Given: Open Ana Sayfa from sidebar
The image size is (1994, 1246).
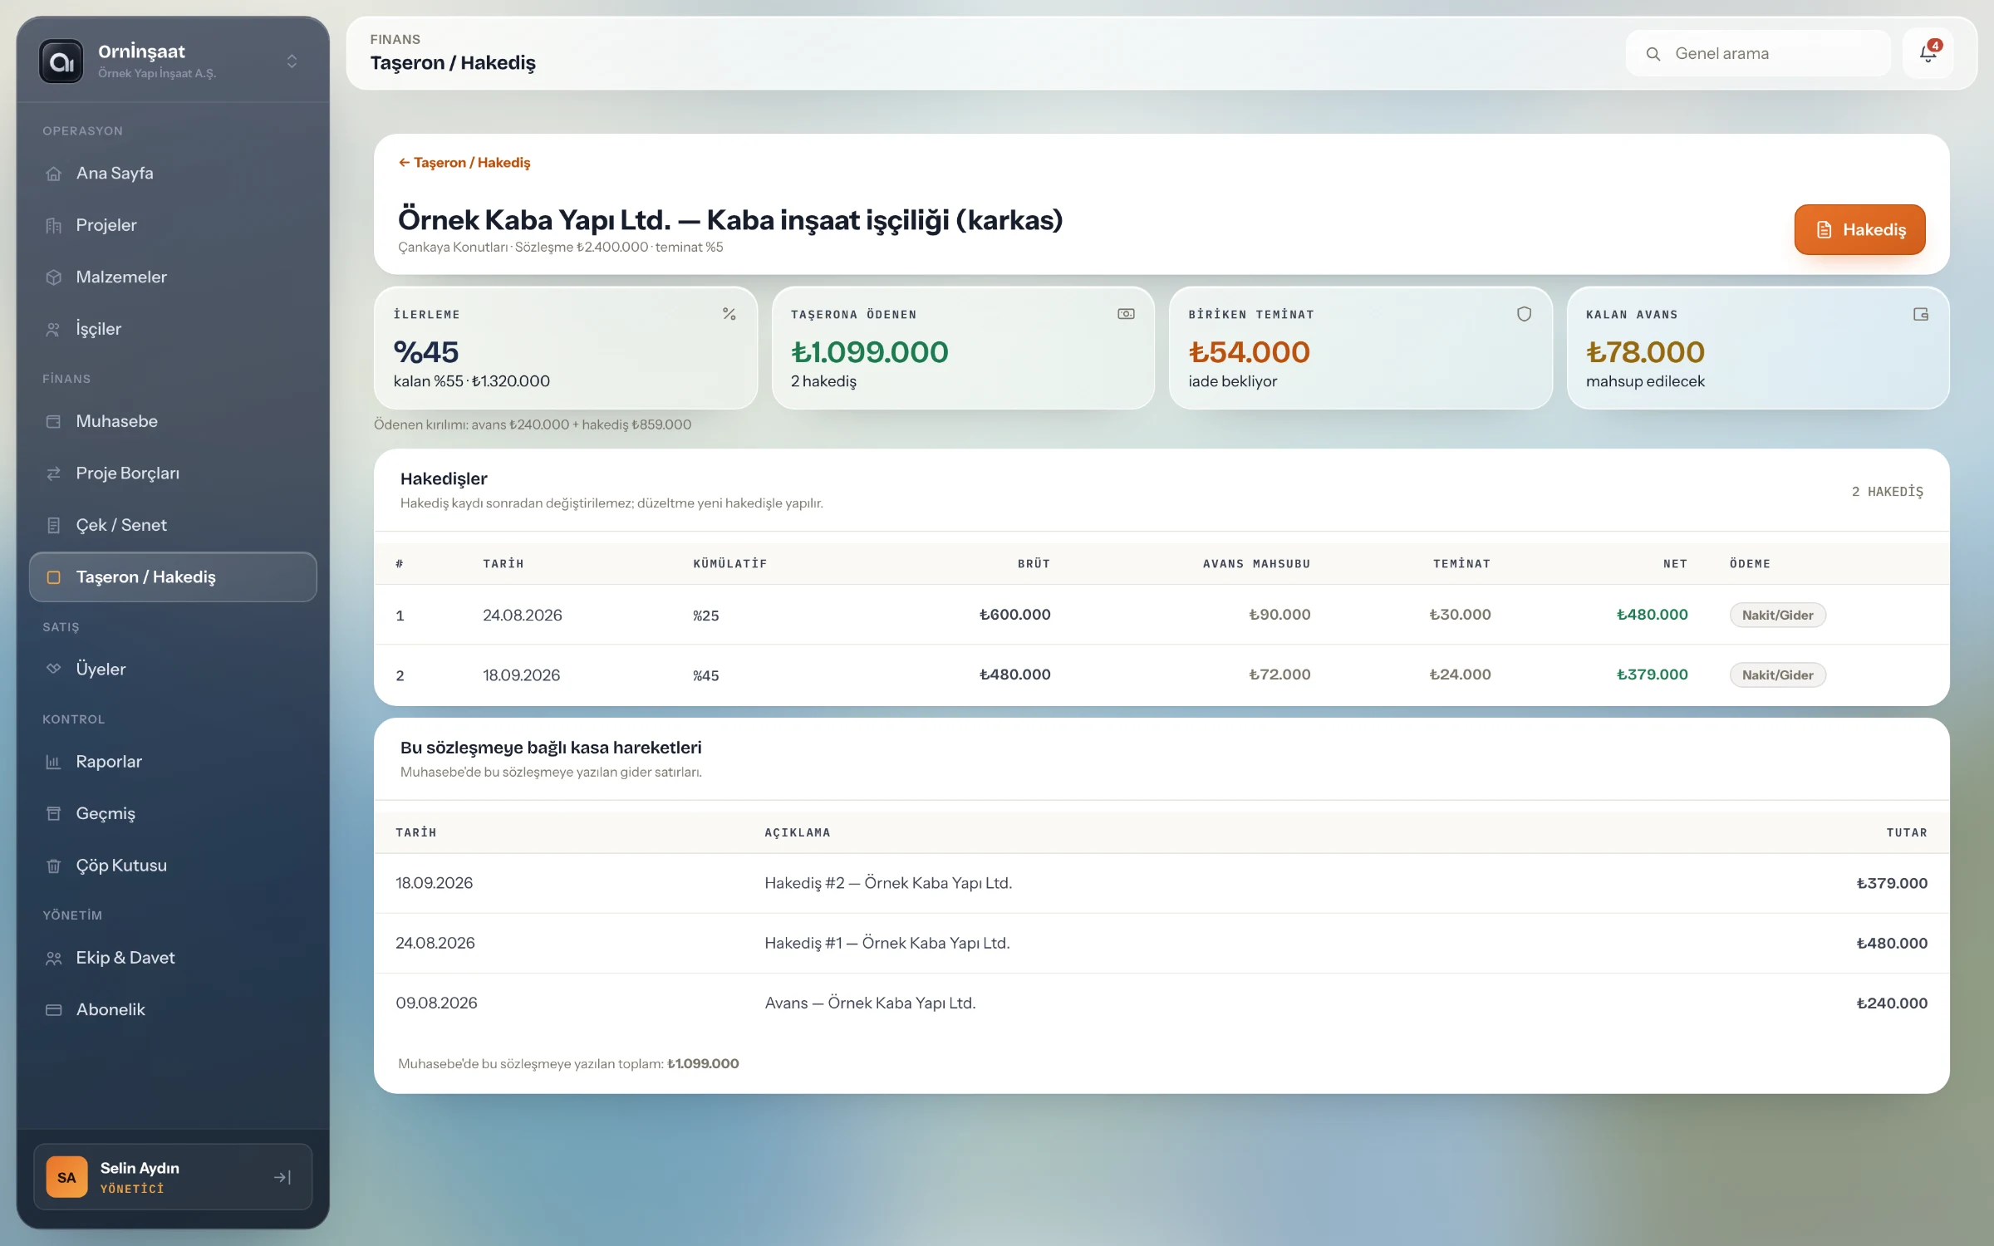Looking at the screenshot, I should (x=173, y=174).
